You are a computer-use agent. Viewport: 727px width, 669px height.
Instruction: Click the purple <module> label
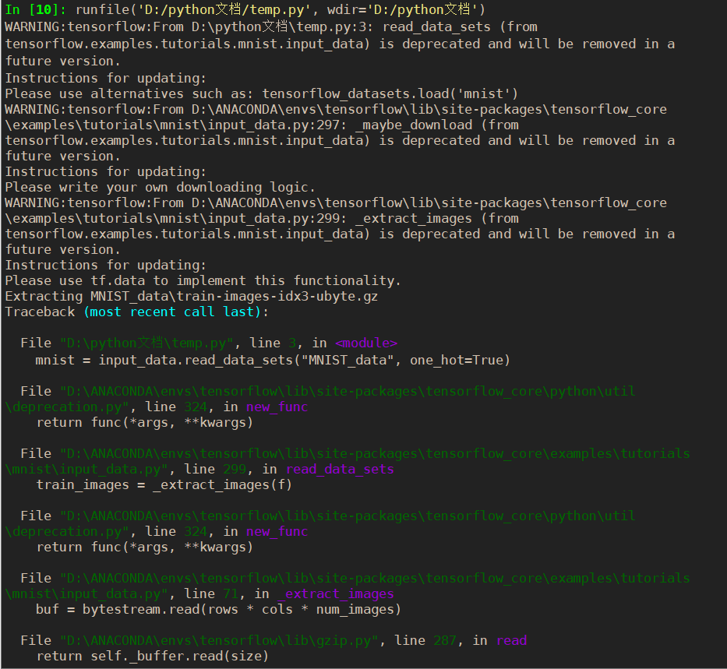(366, 343)
